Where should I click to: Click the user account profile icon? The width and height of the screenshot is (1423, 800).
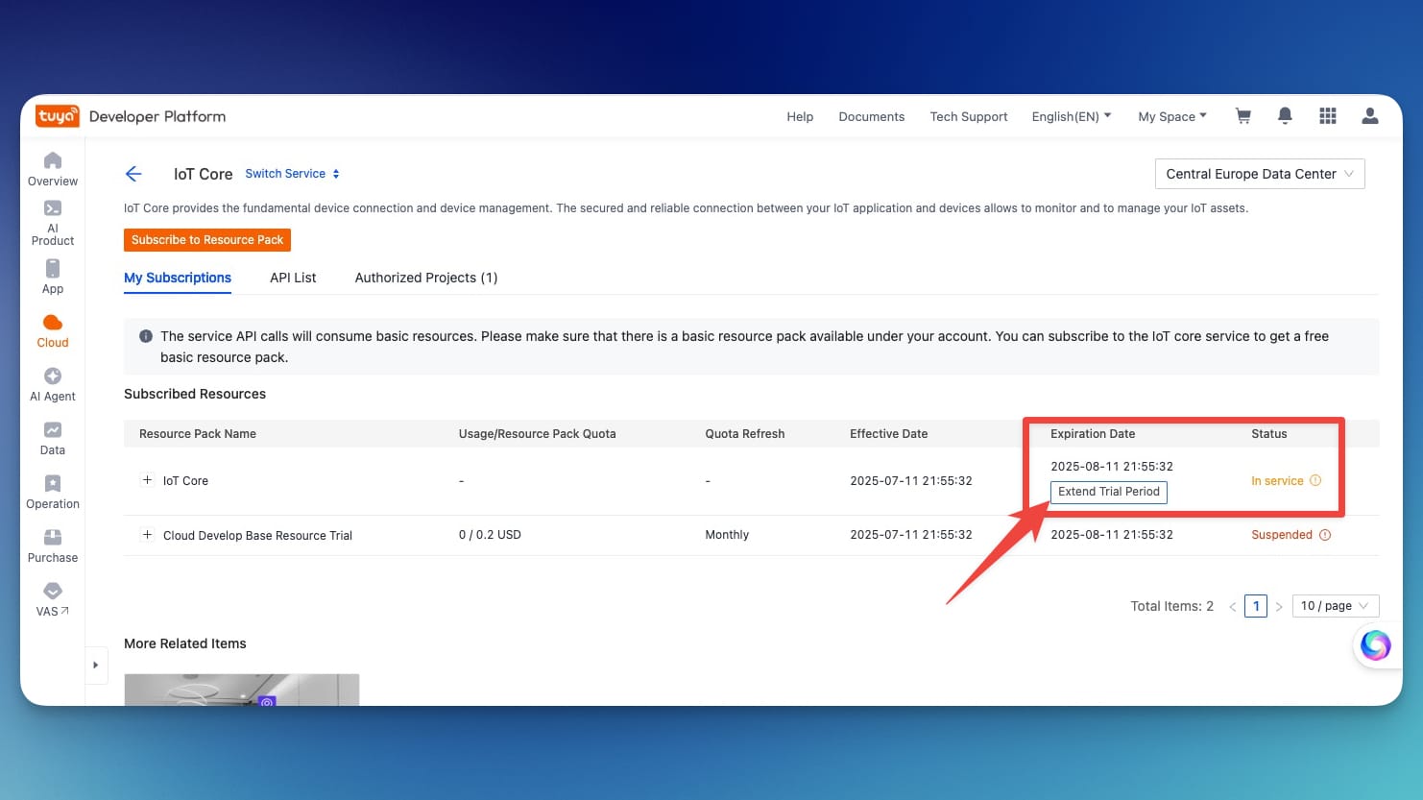(1369, 116)
